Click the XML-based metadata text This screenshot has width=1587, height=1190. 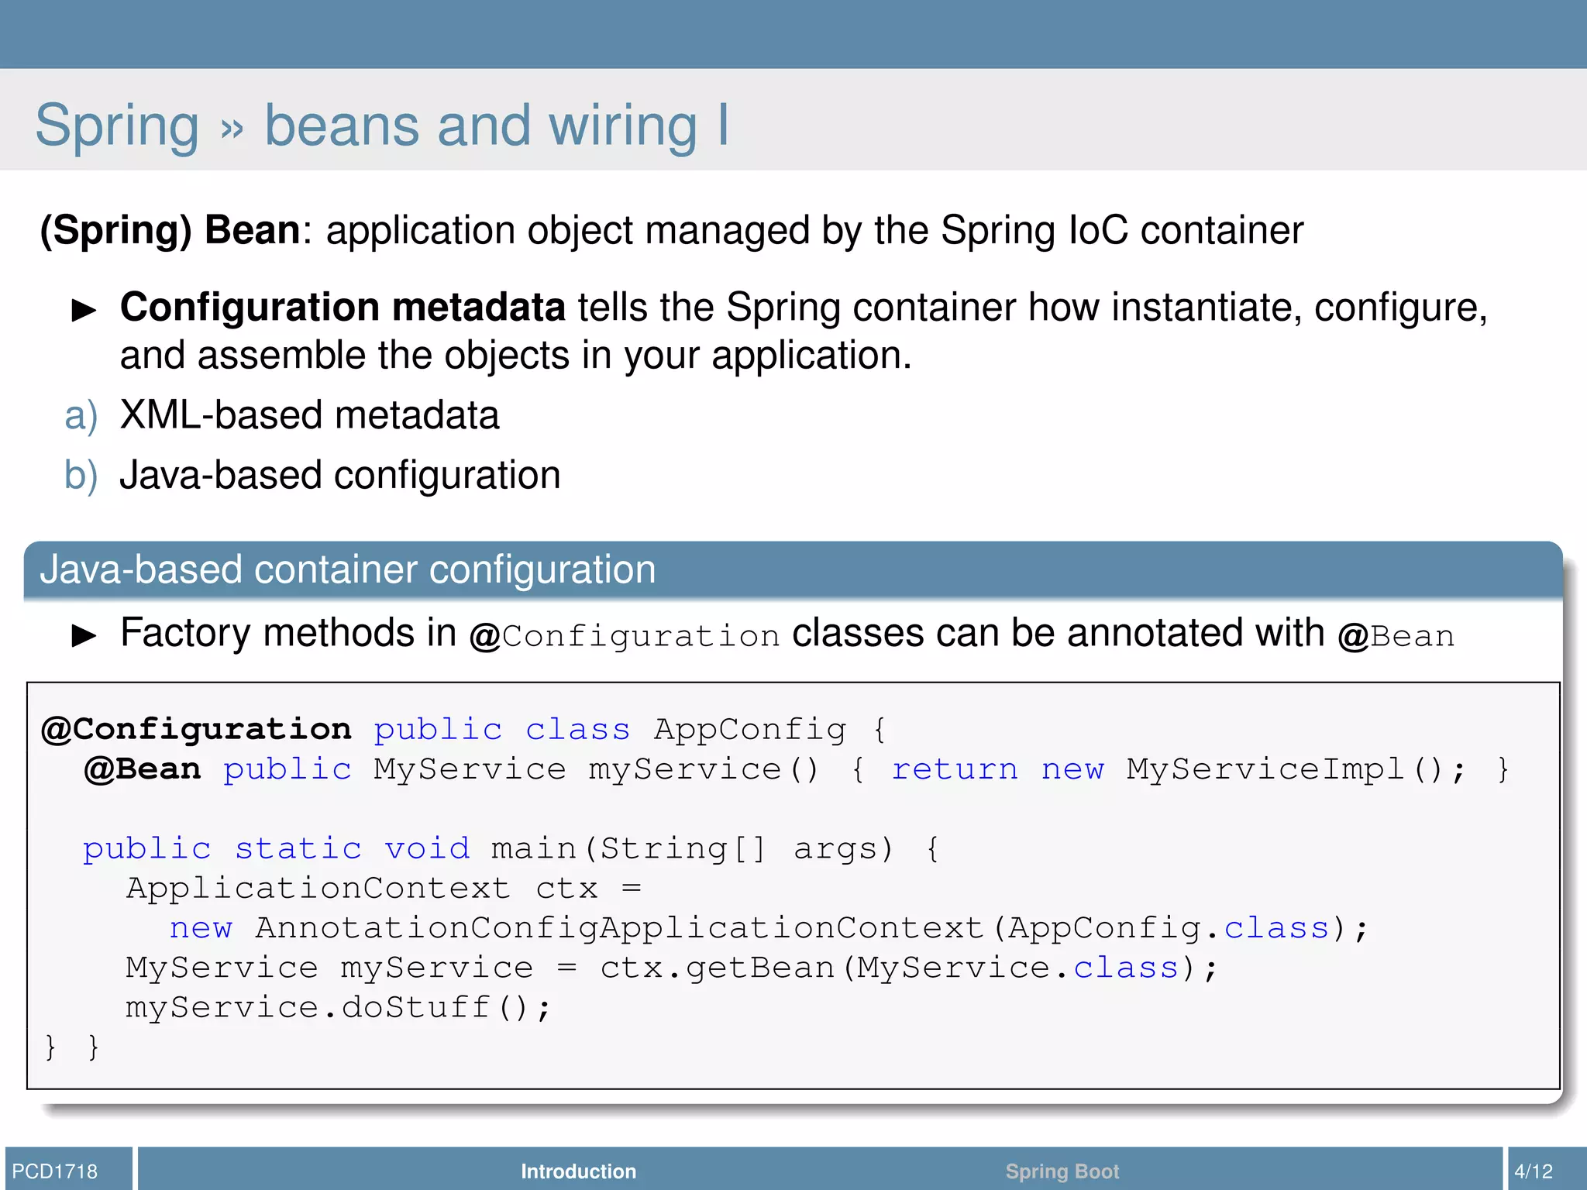pyautogui.click(x=309, y=416)
